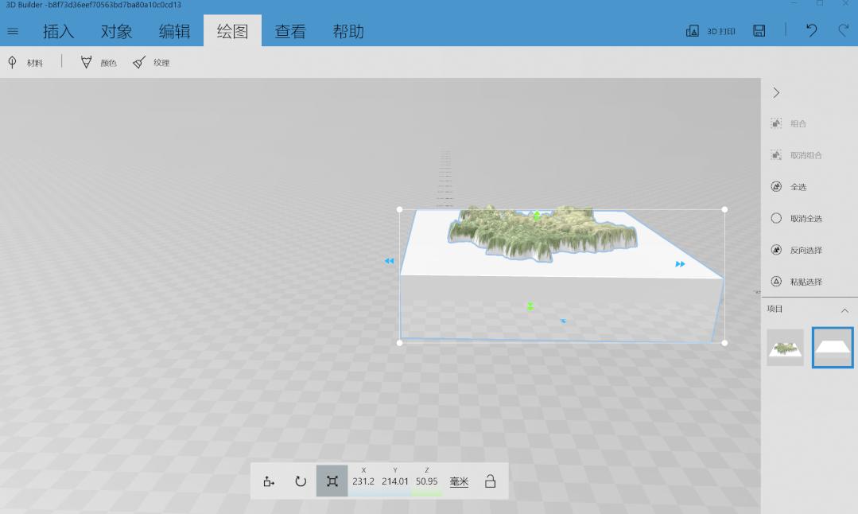The height and width of the screenshot is (514, 858).
Task: Open the 对象 menu tab
Action: tap(117, 30)
